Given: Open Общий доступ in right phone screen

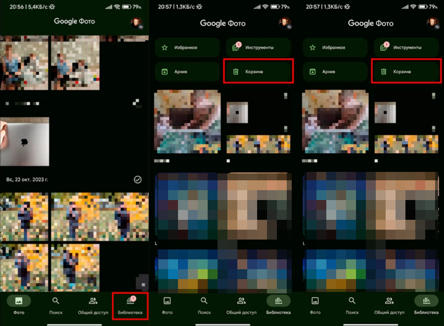Looking at the screenshot, I should click(x=389, y=306).
